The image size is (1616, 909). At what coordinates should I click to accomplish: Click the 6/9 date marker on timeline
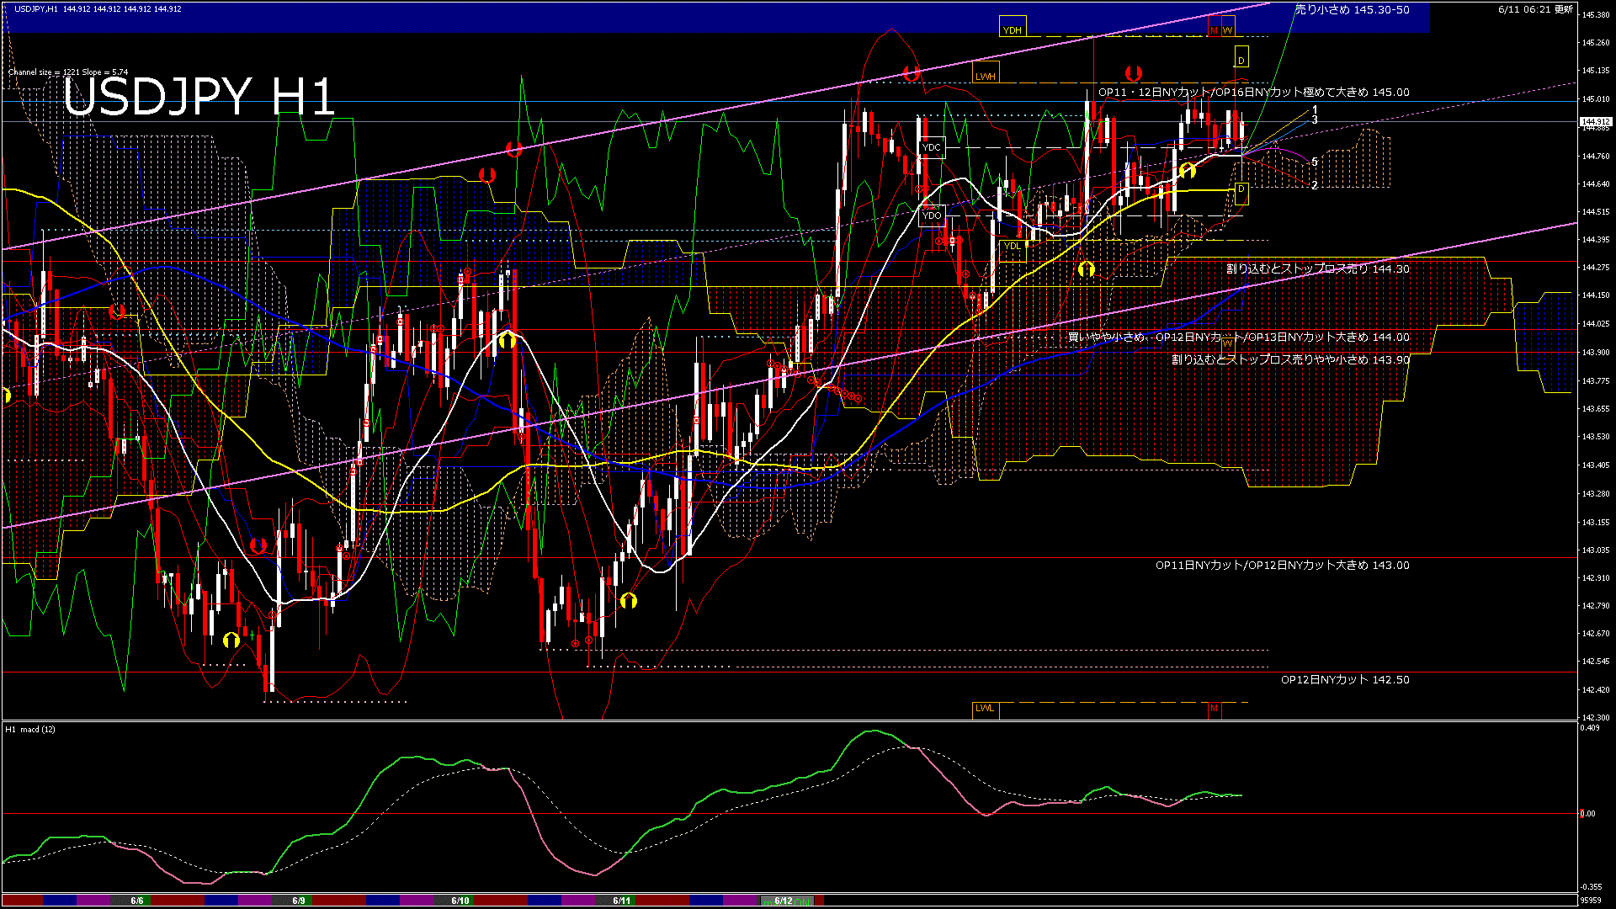(x=299, y=901)
